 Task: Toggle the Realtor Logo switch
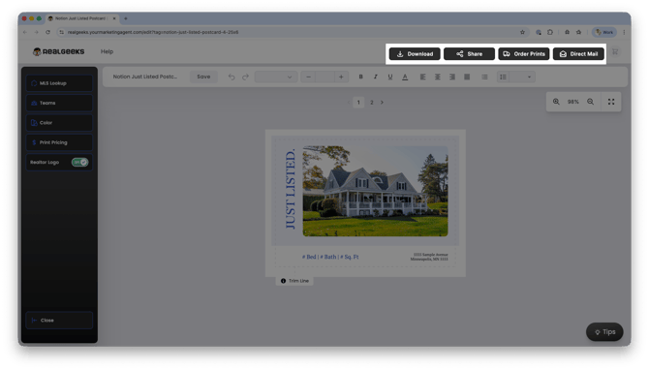tap(79, 162)
